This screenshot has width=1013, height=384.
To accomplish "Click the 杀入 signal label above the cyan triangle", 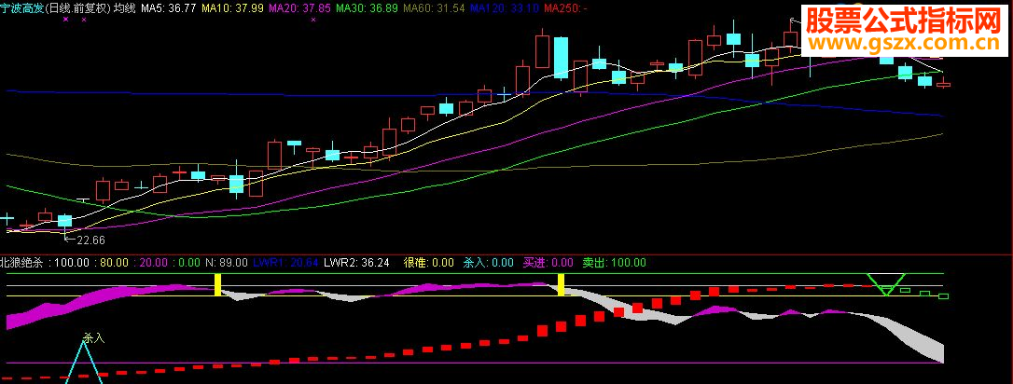I will pos(93,337).
